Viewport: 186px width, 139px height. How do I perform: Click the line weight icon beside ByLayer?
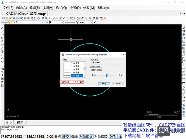(95, 22)
